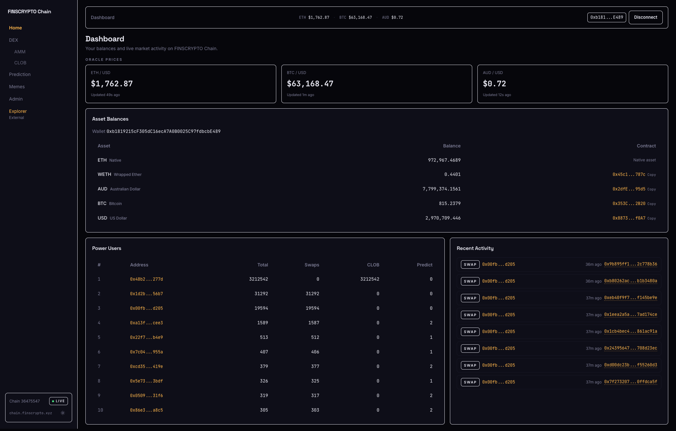Click the ETH / USD oracle price card
Image resolution: width=676 pixels, height=431 pixels.
tap(181, 84)
